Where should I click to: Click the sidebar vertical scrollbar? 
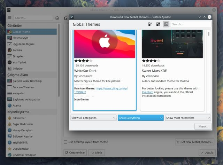pos(59,61)
